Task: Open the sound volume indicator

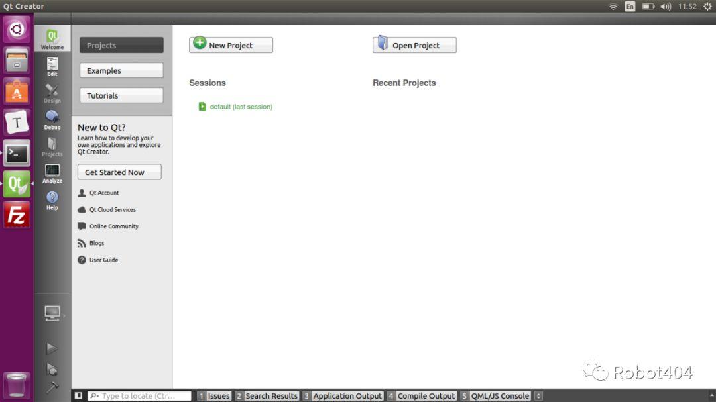Action: (x=666, y=7)
